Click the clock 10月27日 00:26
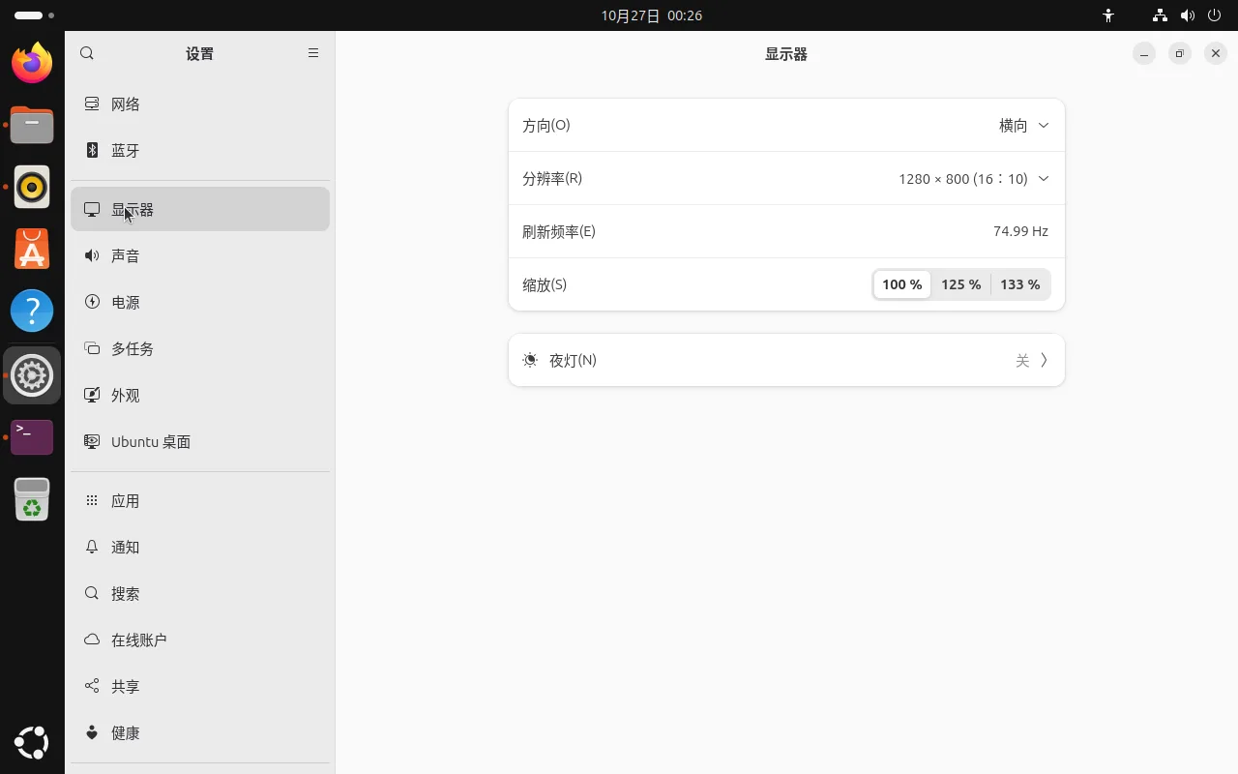The image size is (1238, 774). point(651,15)
